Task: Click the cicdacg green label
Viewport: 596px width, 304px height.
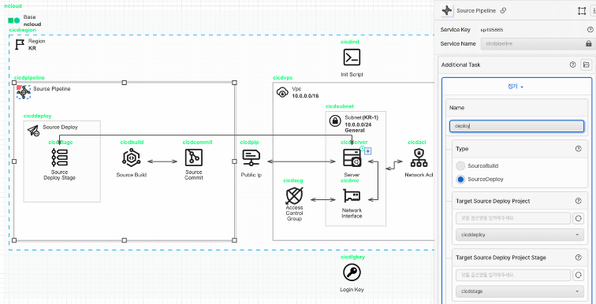Action: point(293,180)
